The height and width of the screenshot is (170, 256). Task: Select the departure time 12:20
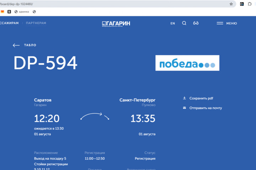(x=47, y=118)
